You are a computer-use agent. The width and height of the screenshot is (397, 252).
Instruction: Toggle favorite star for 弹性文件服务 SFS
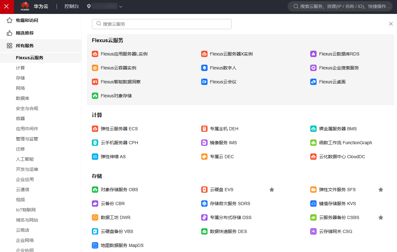381,190
